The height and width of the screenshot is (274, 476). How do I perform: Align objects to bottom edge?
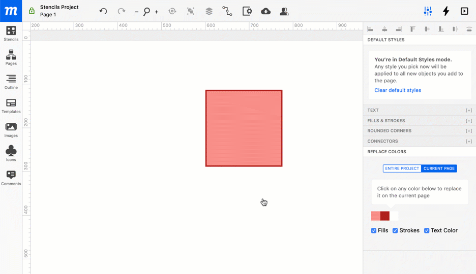tap(441, 29)
